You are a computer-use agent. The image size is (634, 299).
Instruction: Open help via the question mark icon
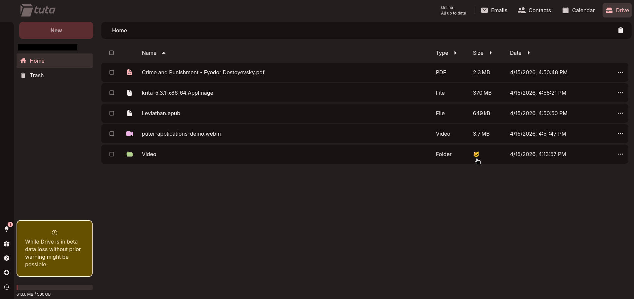(x=7, y=258)
